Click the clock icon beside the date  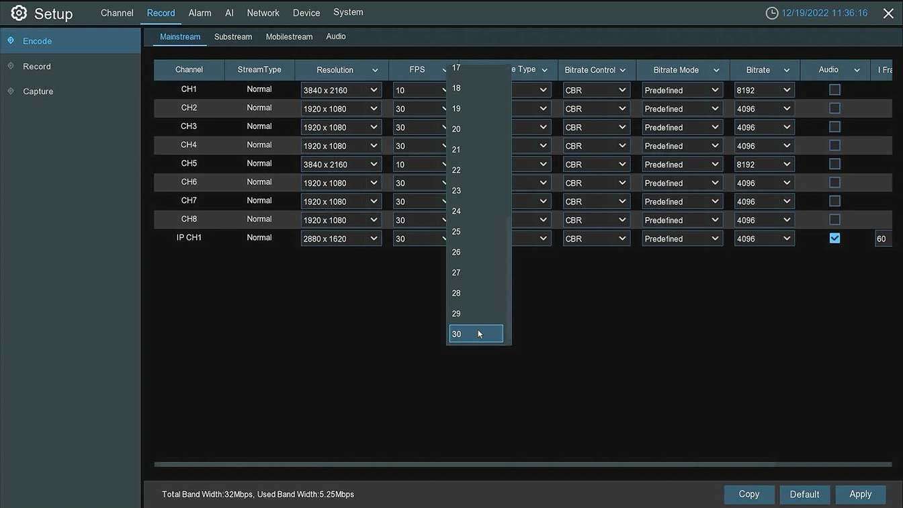(772, 13)
